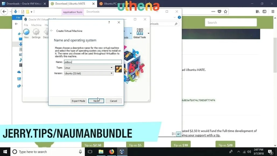Open Firefox Library icon
The image size is (277, 156).
[258, 12]
